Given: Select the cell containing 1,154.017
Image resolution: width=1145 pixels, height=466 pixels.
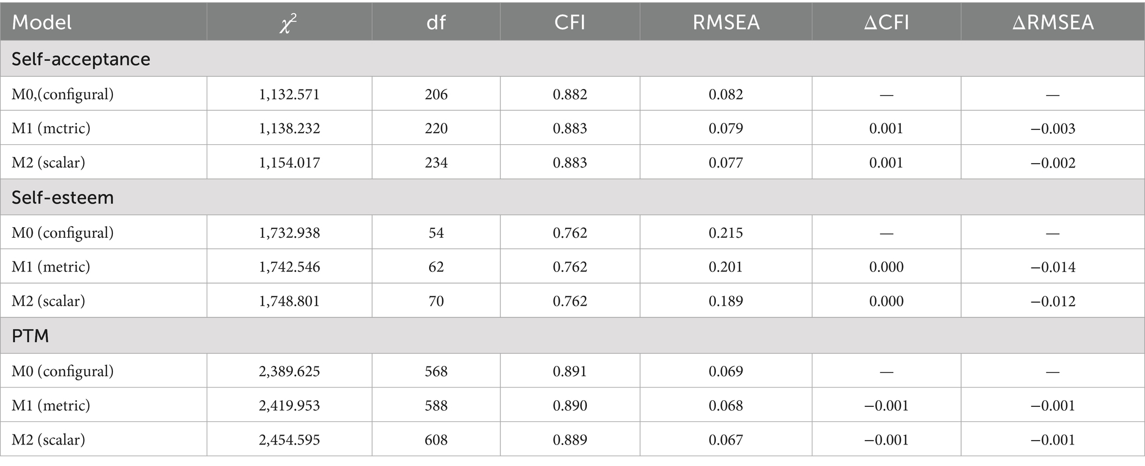Looking at the screenshot, I should point(289,163).
